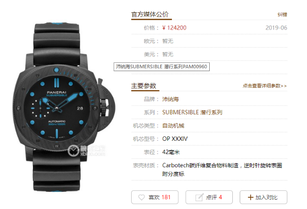Open the SUBMERSIBLE 潜行系列 series link
Viewport: 307px width, 209px height.
pyautogui.click(x=192, y=112)
